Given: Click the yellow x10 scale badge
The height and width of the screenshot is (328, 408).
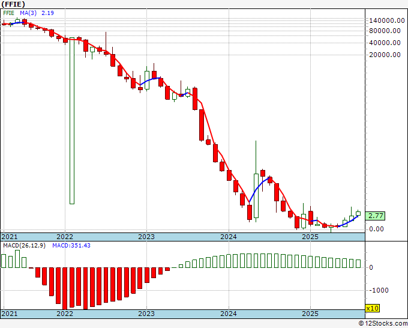Looking at the screenshot, I should click(x=372, y=308).
